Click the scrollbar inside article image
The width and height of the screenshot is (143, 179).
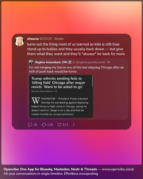(x=92, y=81)
